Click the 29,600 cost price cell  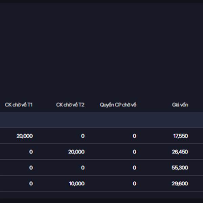pos(180,184)
